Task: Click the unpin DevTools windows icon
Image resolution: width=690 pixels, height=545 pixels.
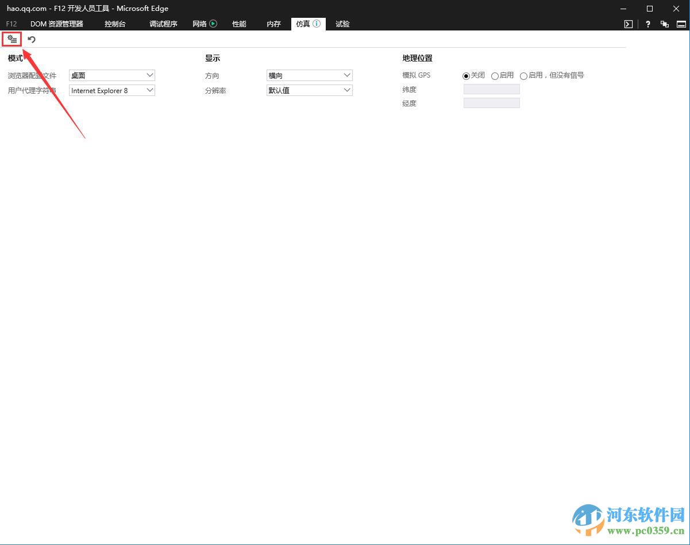Action: pyautogui.click(x=665, y=24)
